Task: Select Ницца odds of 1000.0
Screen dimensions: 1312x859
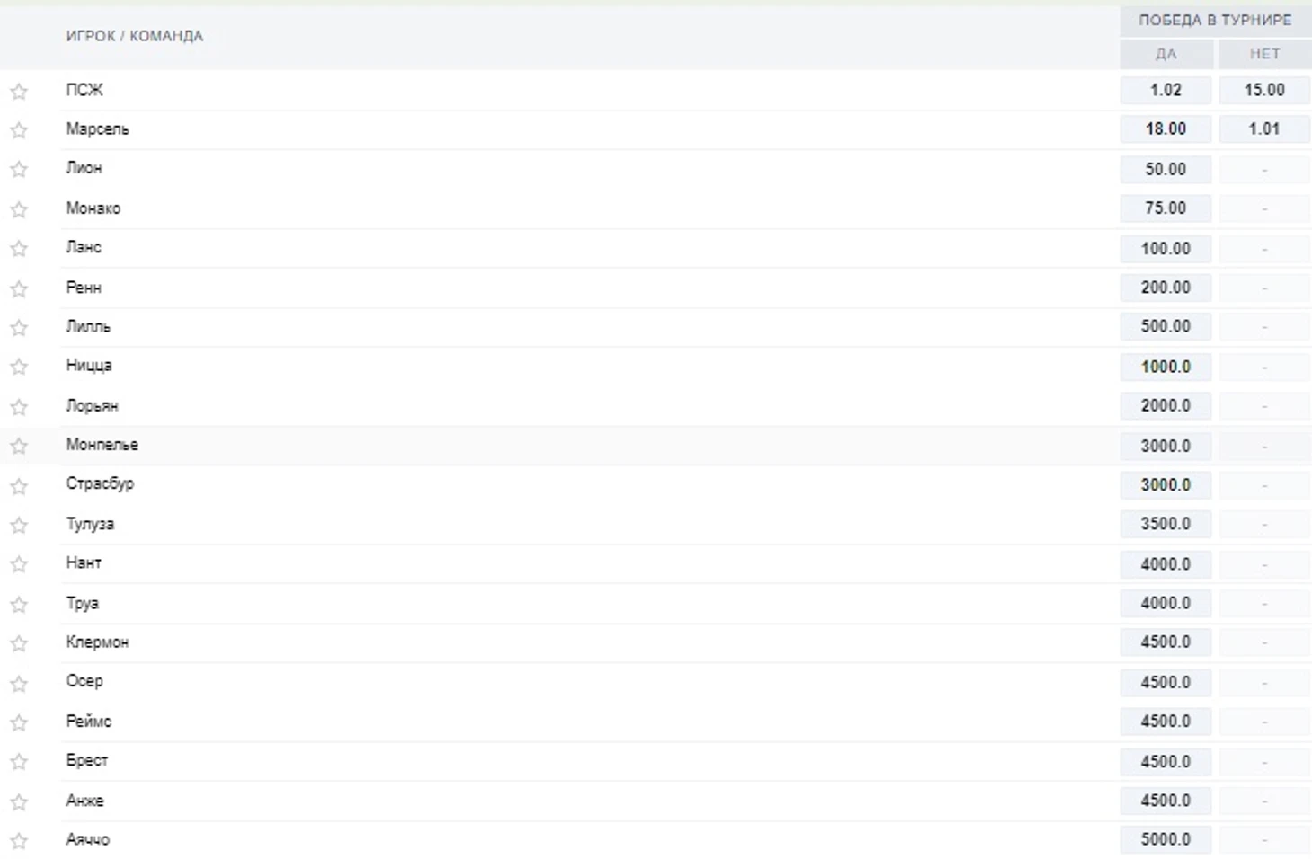Action: click(1166, 367)
